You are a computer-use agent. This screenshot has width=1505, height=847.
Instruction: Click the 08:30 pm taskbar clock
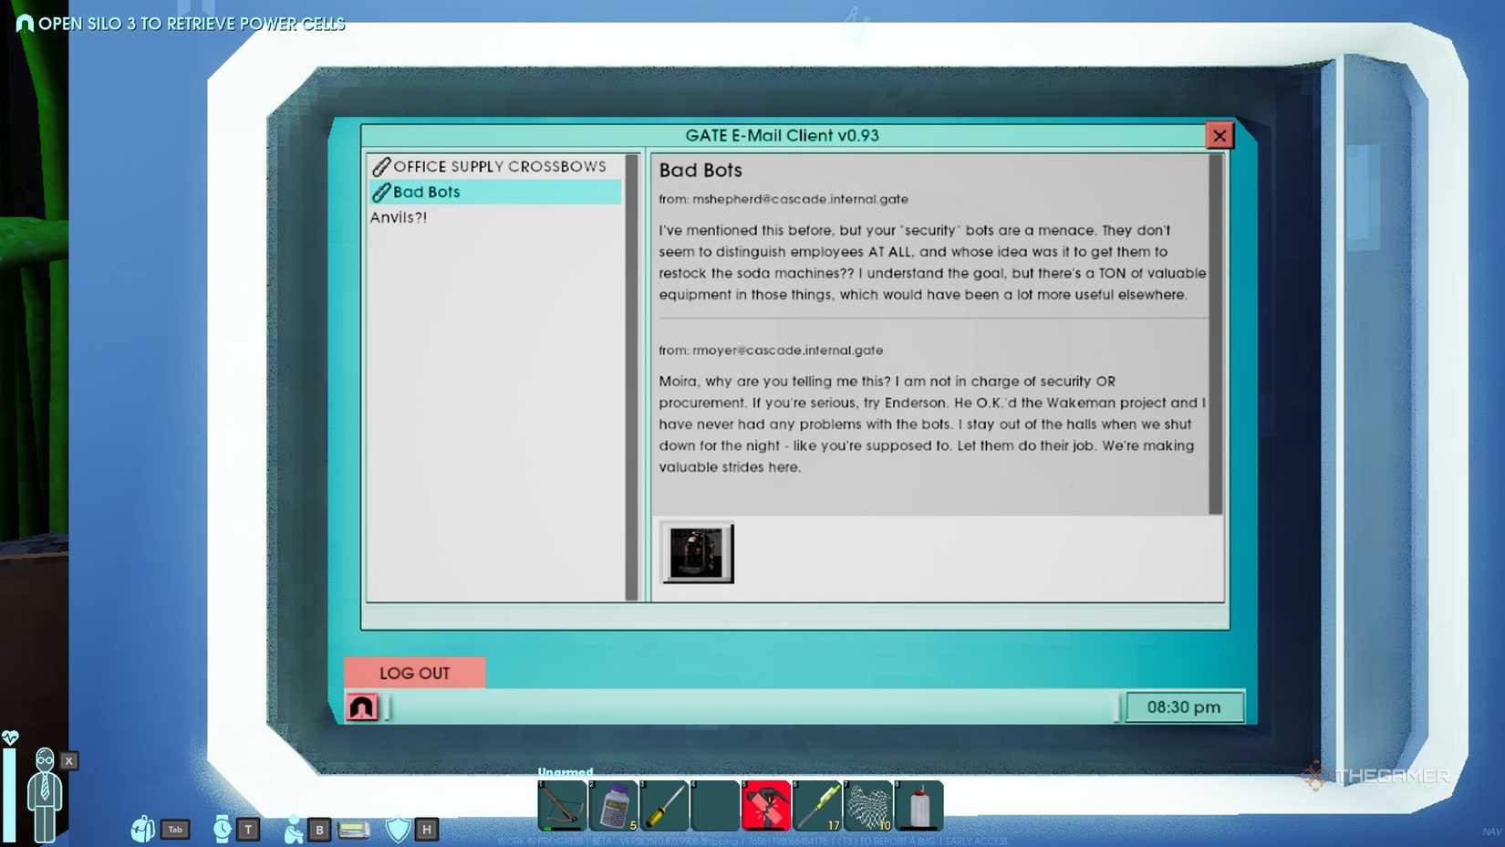tap(1183, 707)
